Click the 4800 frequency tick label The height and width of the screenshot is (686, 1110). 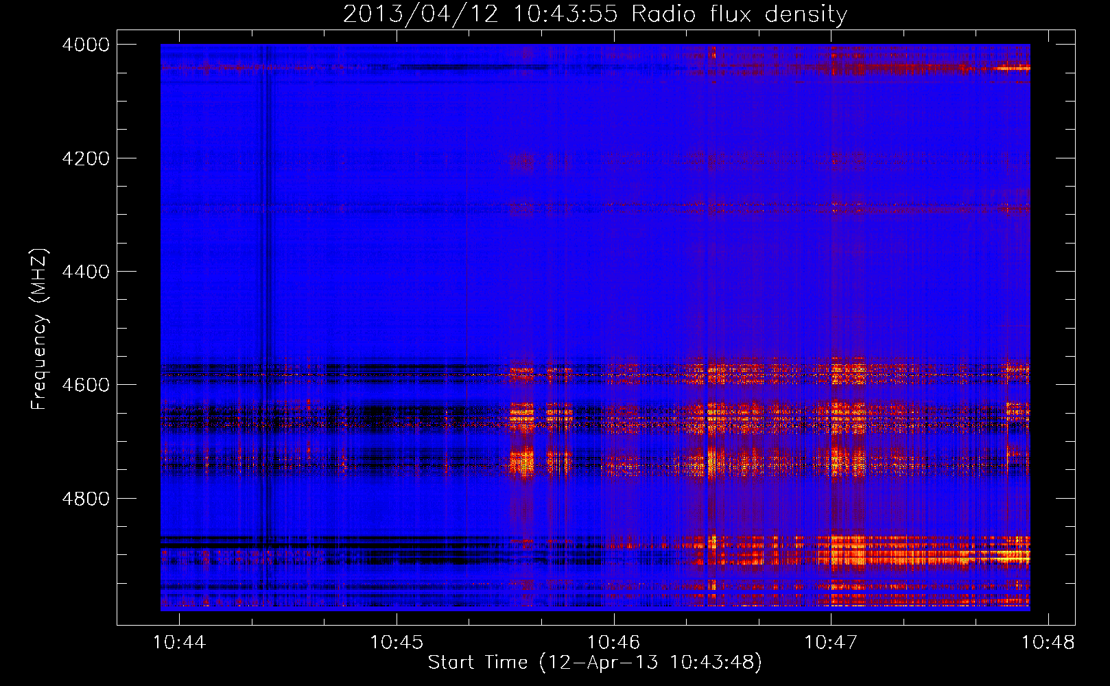[x=86, y=499]
